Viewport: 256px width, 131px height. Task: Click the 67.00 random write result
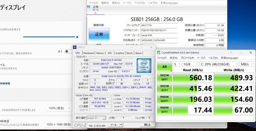[x=234, y=110]
